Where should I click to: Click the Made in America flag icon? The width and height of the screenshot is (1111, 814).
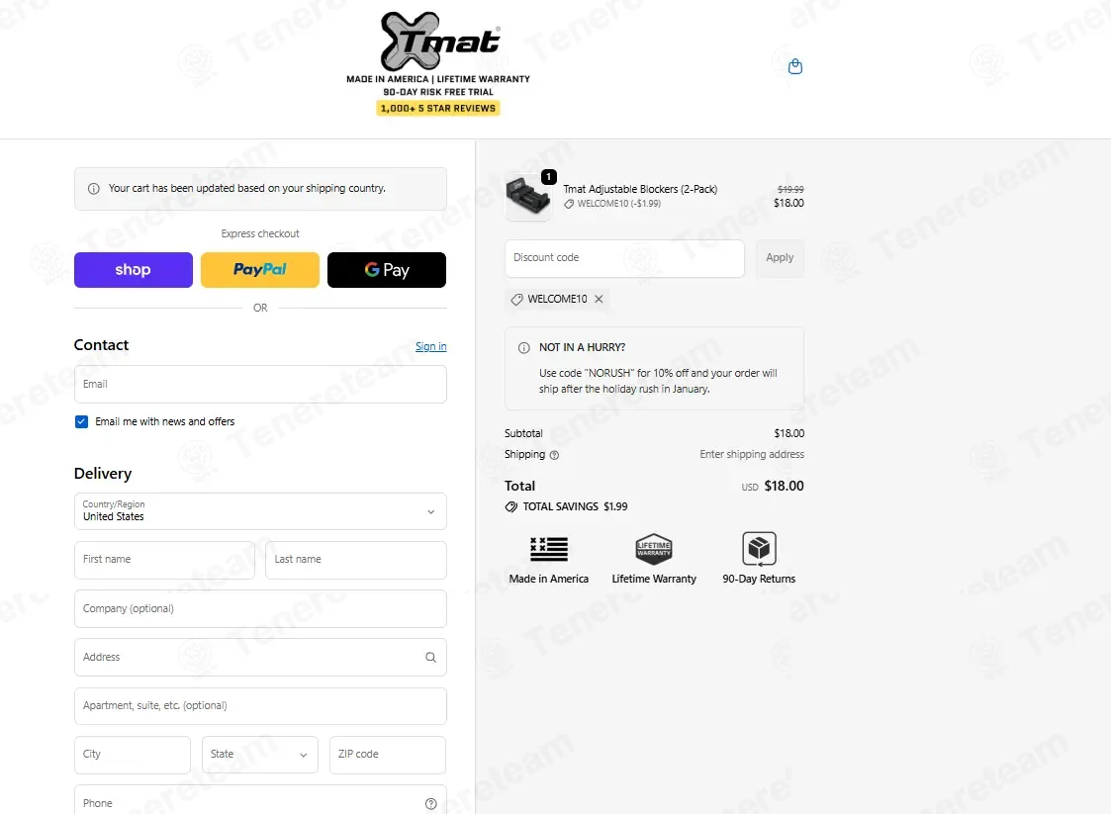tap(549, 549)
